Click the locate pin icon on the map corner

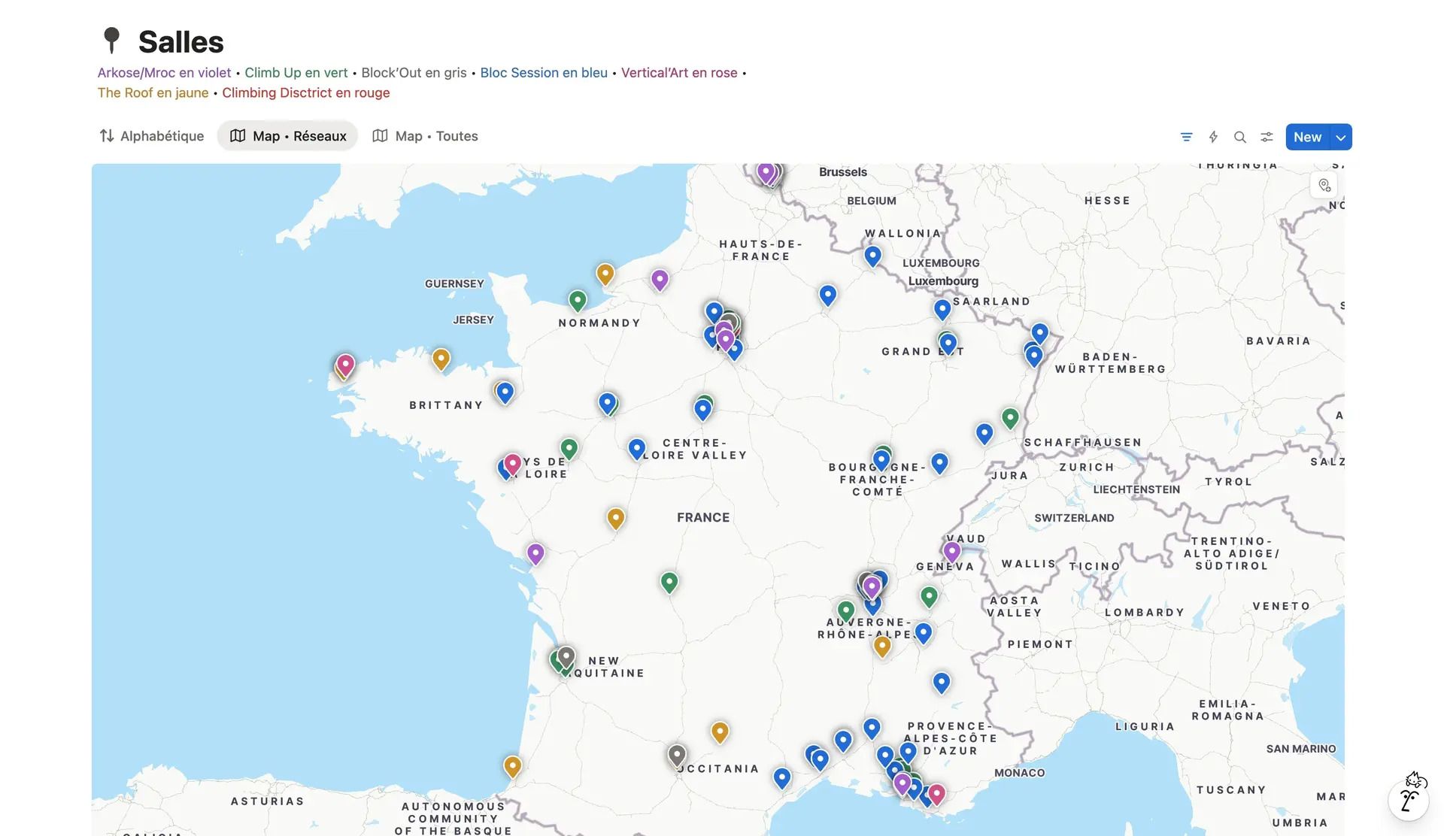click(x=1324, y=184)
